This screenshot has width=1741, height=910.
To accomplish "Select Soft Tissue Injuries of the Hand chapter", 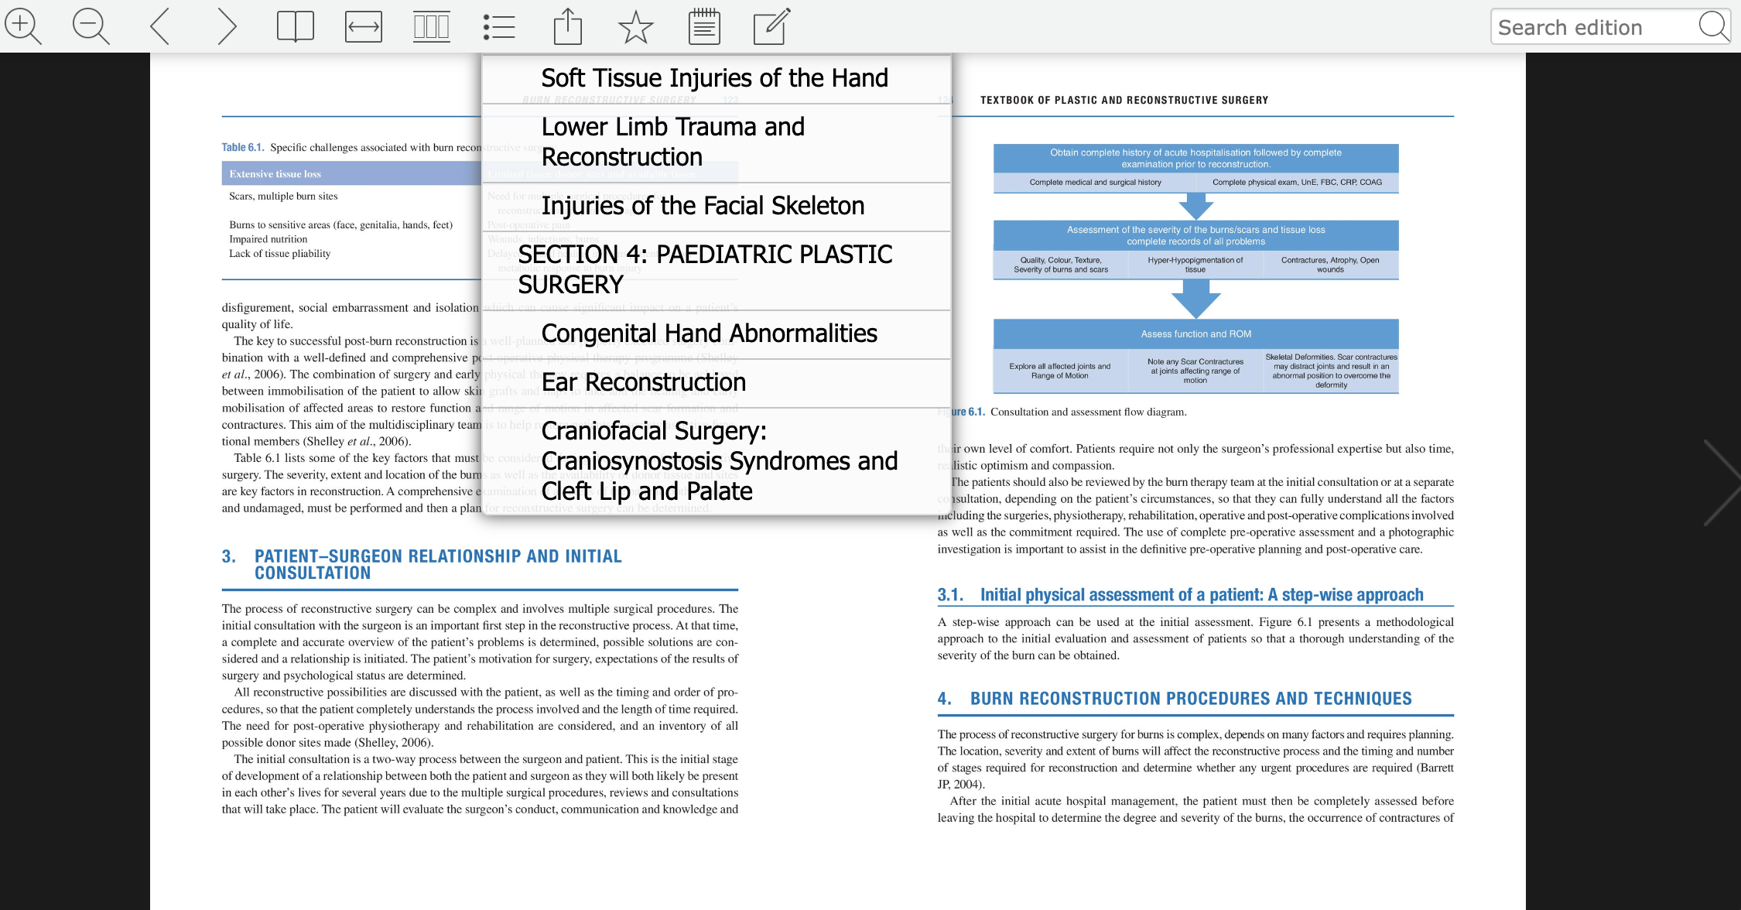I will [x=716, y=78].
